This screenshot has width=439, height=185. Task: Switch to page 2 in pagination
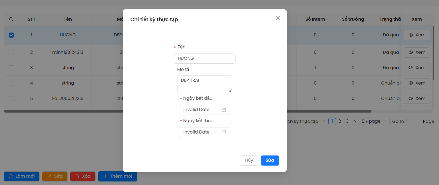pyautogui.click(x=340, y=121)
